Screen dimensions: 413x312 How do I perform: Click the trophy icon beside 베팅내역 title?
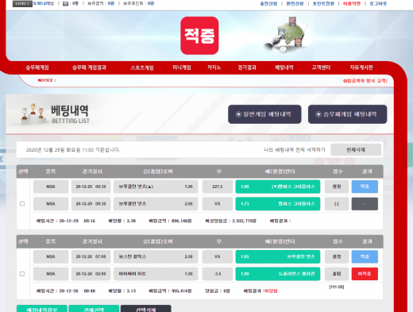(33, 114)
